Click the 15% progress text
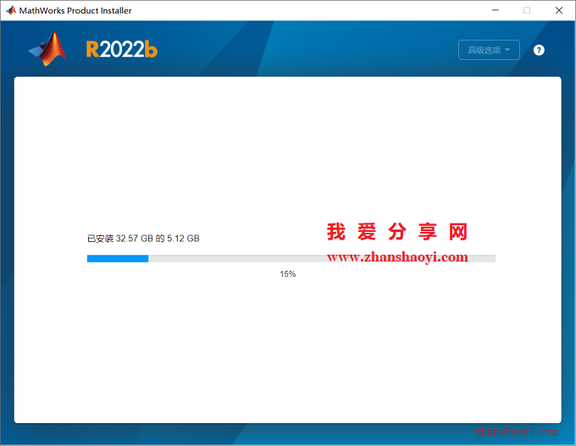The image size is (576, 446). pos(288,274)
